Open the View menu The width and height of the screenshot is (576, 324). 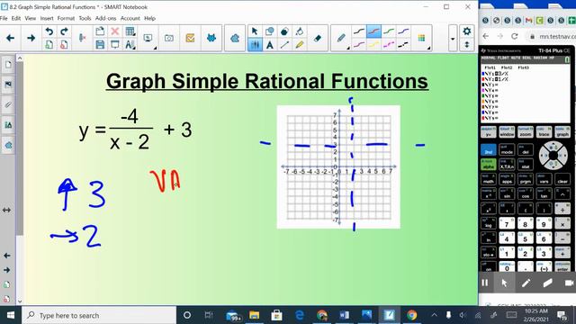coord(30,18)
